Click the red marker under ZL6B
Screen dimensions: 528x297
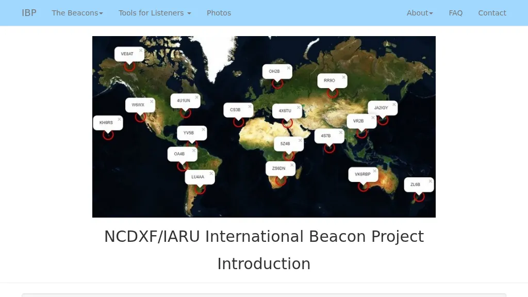(x=419, y=197)
